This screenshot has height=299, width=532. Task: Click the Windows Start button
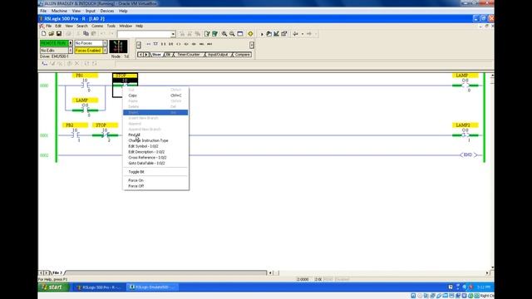53,287
